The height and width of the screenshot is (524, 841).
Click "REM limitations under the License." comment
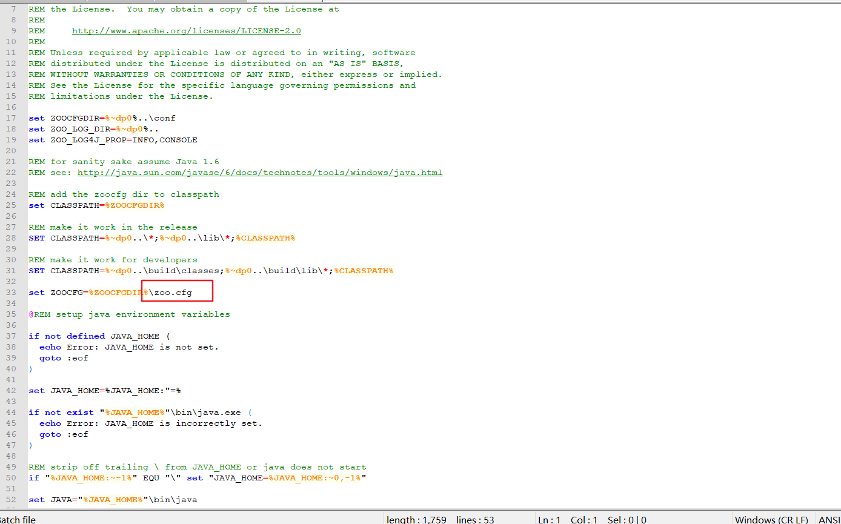[121, 96]
